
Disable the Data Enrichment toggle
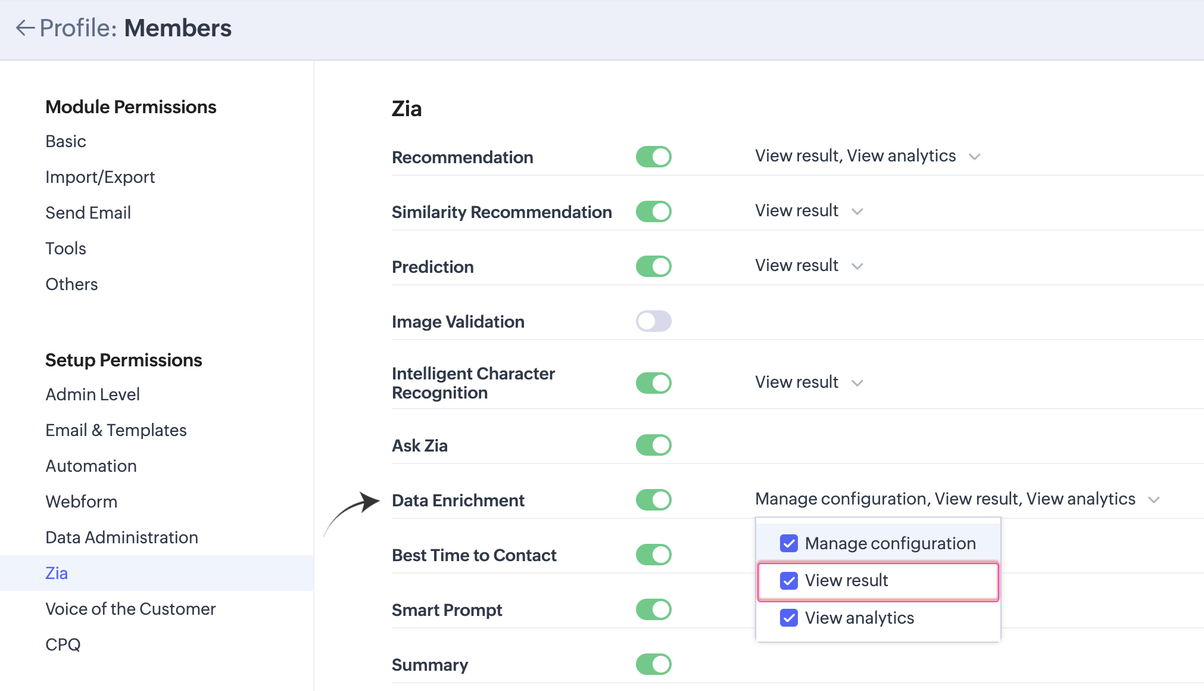point(653,500)
